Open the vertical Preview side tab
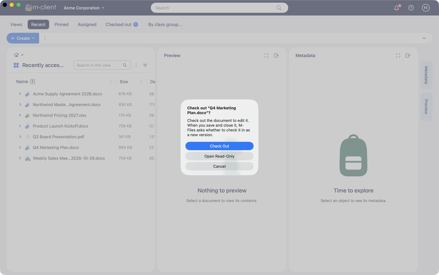This screenshot has height=275, width=439. pyautogui.click(x=426, y=107)
